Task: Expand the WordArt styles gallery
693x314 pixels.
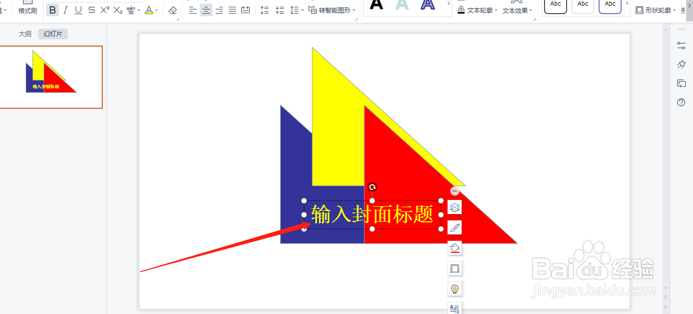Action: coord(449,4)
